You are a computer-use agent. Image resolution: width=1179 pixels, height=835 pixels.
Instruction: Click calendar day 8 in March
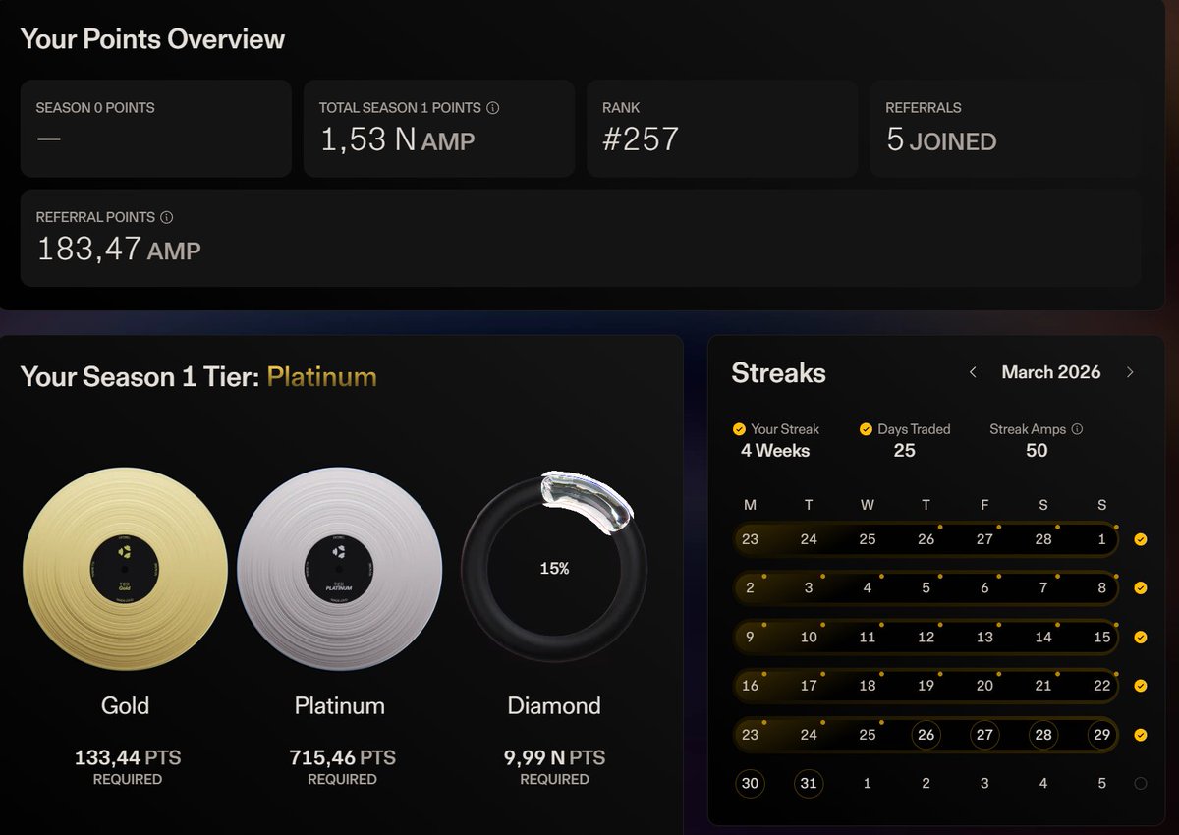(1102, 588)
